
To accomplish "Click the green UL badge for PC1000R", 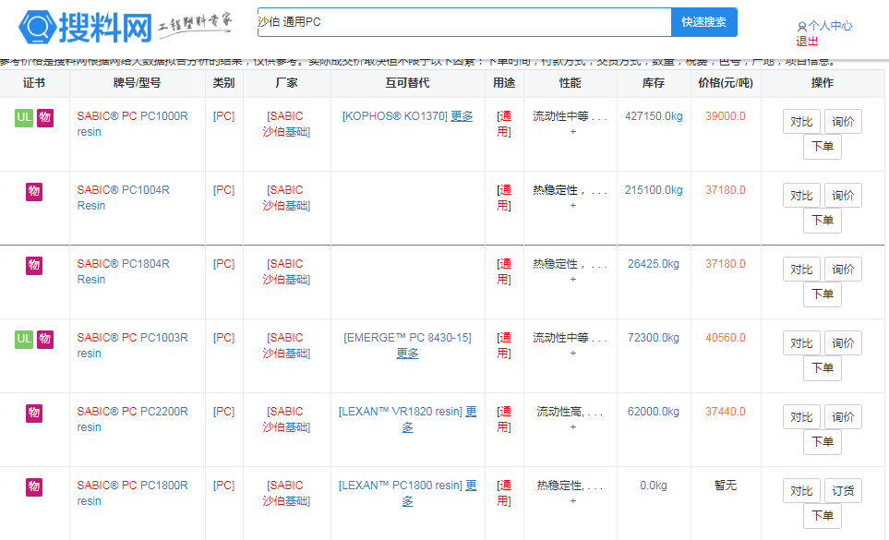I will pyautogui.click(x=24, y=117).
